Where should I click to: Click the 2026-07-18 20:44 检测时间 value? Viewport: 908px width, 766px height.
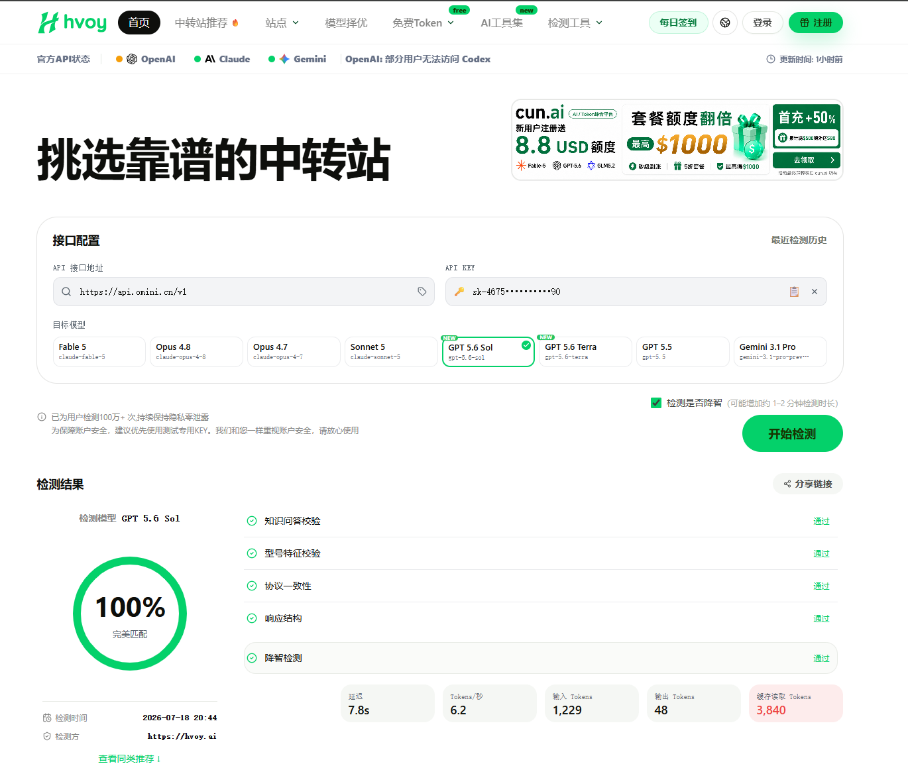180,718
